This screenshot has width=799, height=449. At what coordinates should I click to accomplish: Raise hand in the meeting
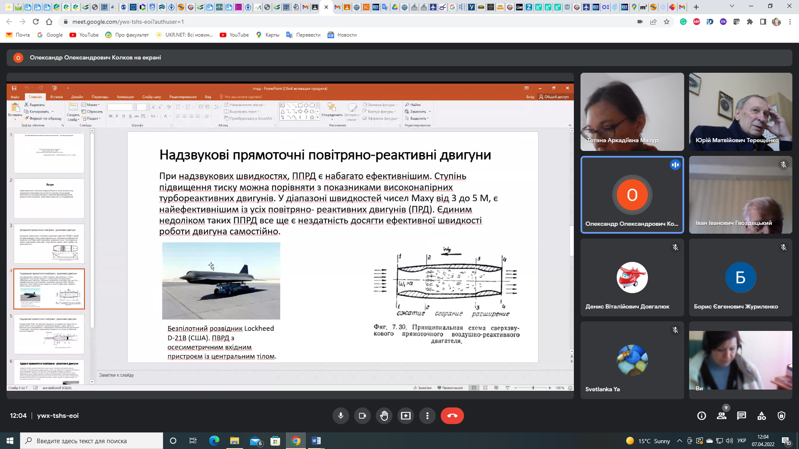coord(384,416)
